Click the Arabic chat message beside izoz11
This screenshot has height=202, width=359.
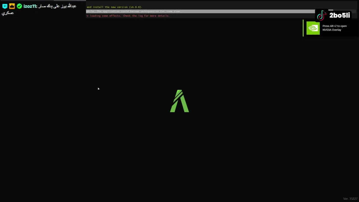pyautogui.click(x=39, y=9)
